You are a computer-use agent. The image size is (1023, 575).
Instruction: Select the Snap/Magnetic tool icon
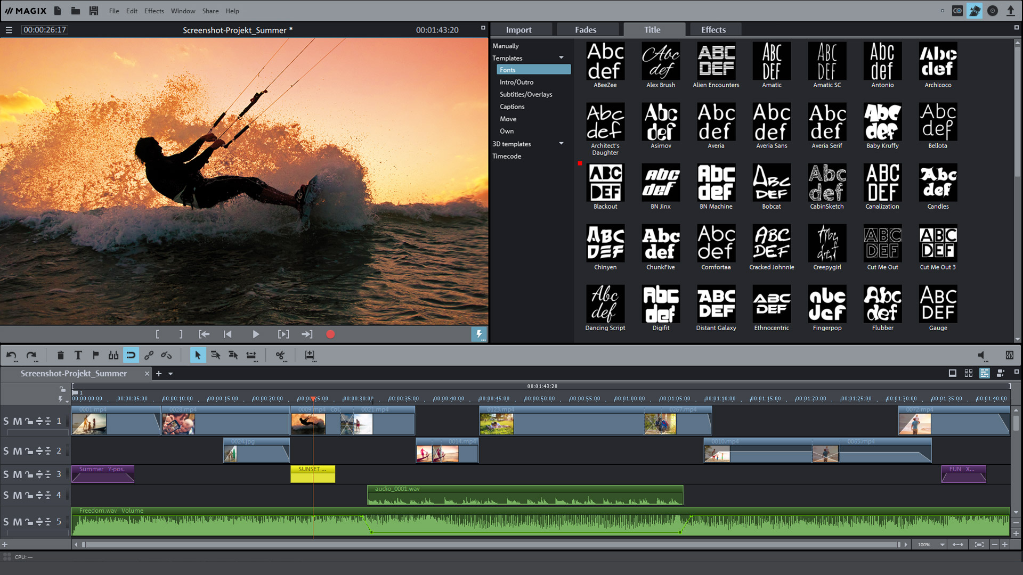pos(131,355)
